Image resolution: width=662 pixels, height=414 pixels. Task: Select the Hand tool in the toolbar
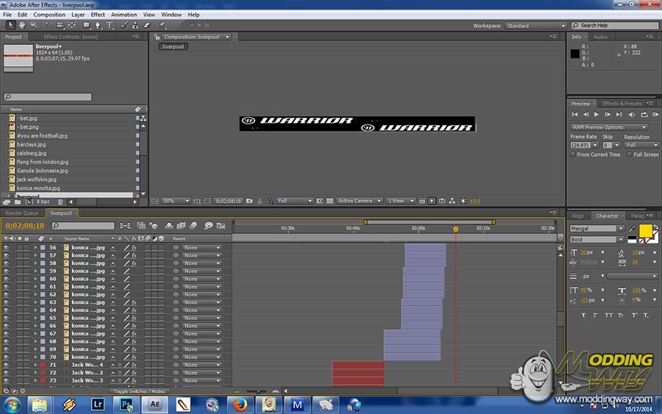[x=22, y=25]
